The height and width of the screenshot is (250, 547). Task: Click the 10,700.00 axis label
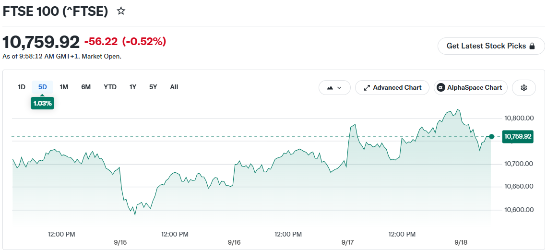pyautogui.click(x=519, y=164)
